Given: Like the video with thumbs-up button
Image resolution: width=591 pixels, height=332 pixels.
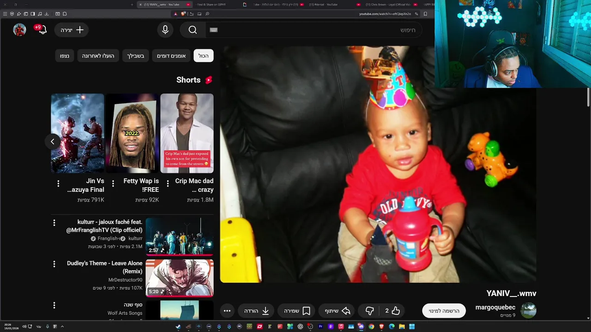Looking at the screenshot, I should tap(396, 311).
